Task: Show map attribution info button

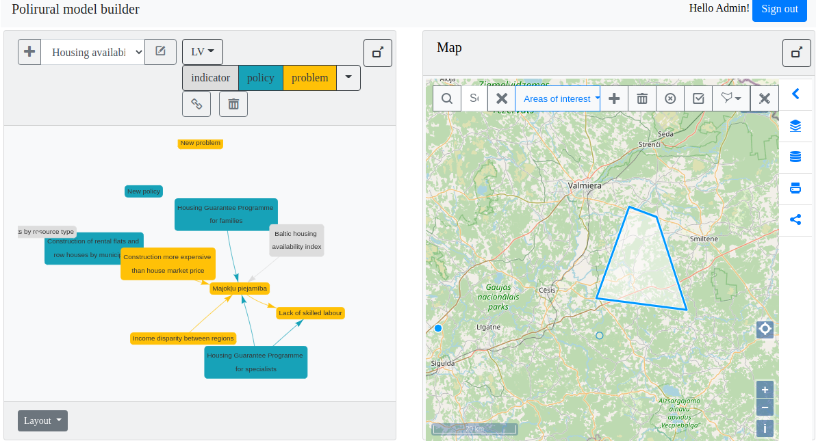Action: tap(765, 429)
